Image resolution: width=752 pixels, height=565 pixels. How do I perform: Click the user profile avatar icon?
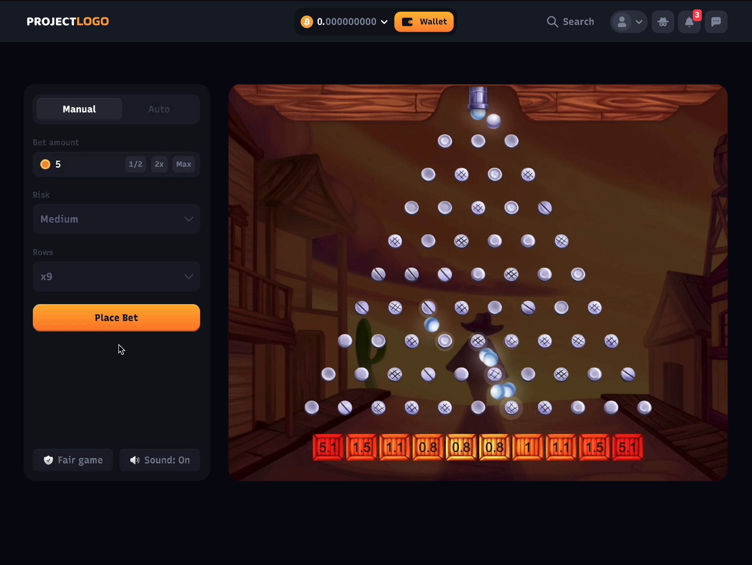point(621,21)
